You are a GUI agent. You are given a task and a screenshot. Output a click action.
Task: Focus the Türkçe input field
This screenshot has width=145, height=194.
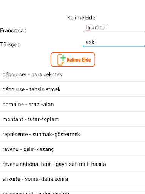114,42
